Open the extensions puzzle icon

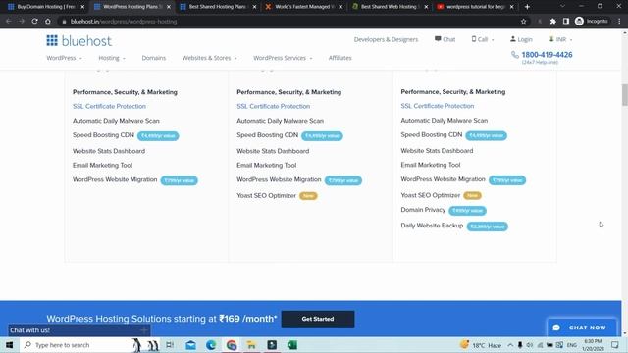tap(553, 22)
